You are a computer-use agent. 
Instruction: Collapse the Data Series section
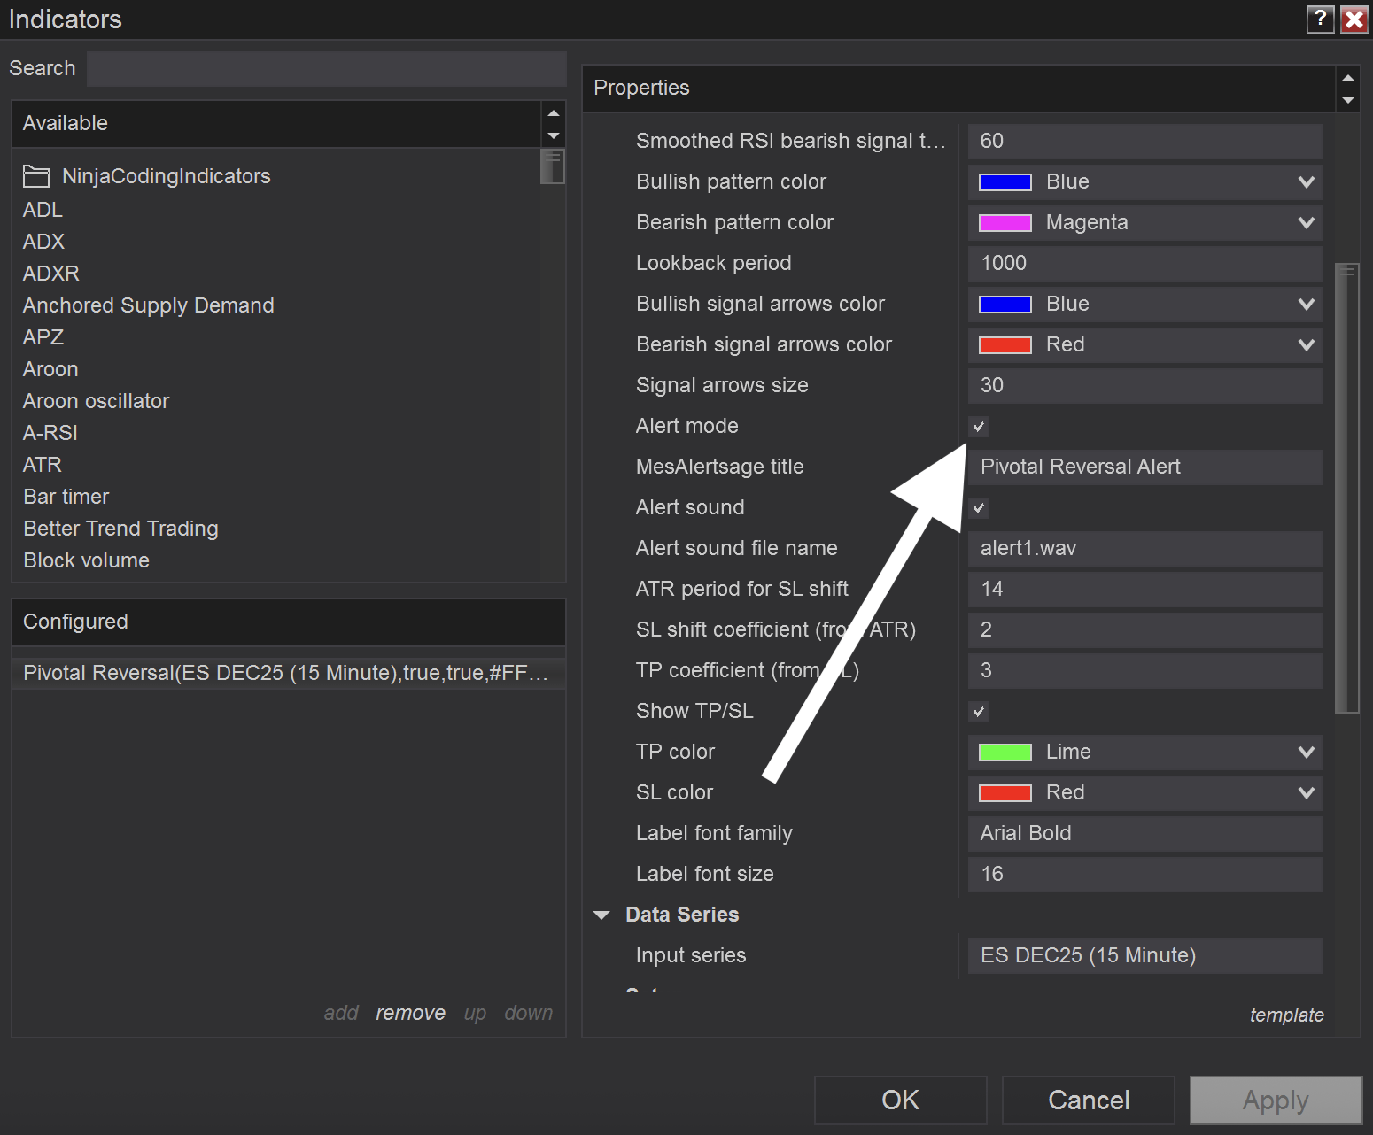coord(602,915)
